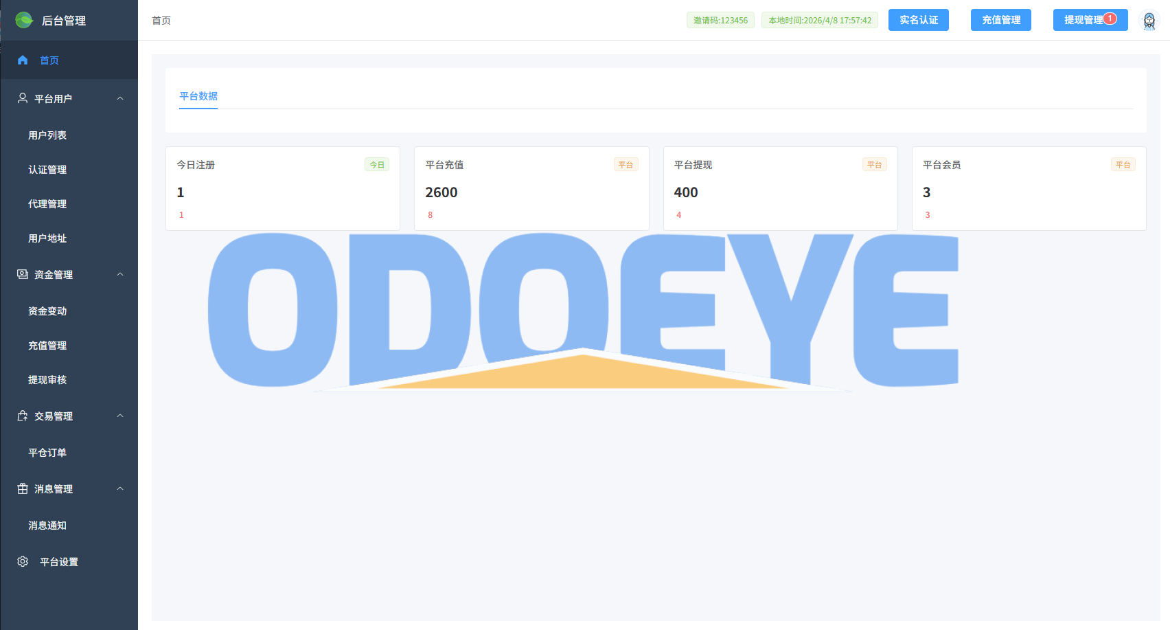
Task: Collapse the 消息管理 menu chevron
Action: [120, 488]
